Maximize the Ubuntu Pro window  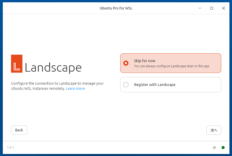pyautogui.click(x=212, y=8)
